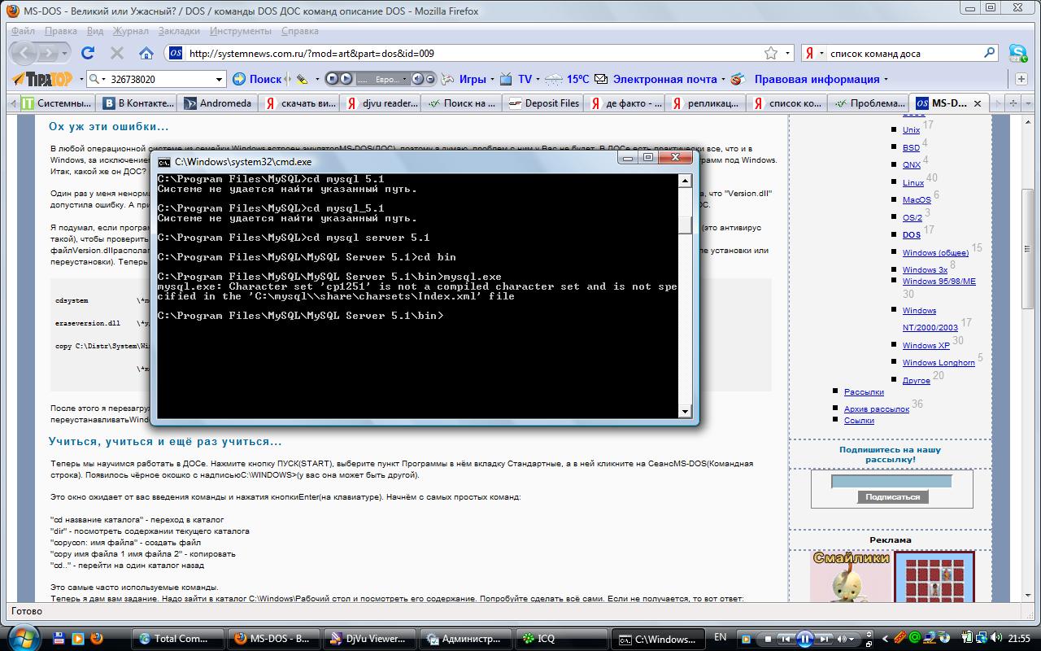This screenshot has height=651, width=1041.
Task: Launch media player from the quick launch bar
Action: coord(77,638)
